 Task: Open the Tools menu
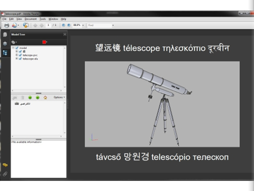click(x=43, y=19)
